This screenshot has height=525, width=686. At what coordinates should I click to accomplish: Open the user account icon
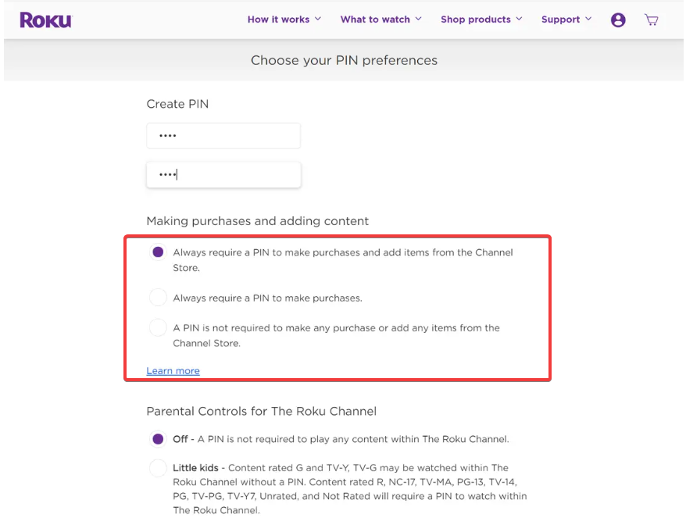pos(618,20)
